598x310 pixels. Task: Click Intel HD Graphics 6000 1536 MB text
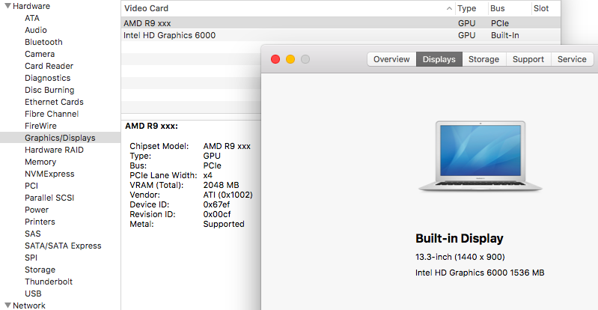[x=480, y=273]
